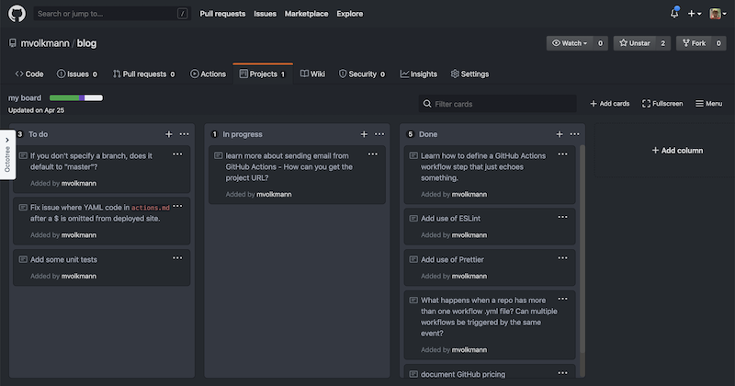This screenshot has width=735, height=386.
Task: Open the stargazers count 2
Action: pos(662,43)
